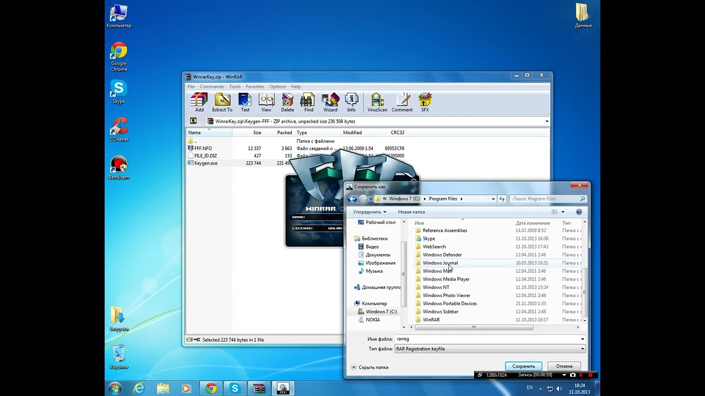
Task: Open the Bandicam desktop icon
Action: [118, 167]
